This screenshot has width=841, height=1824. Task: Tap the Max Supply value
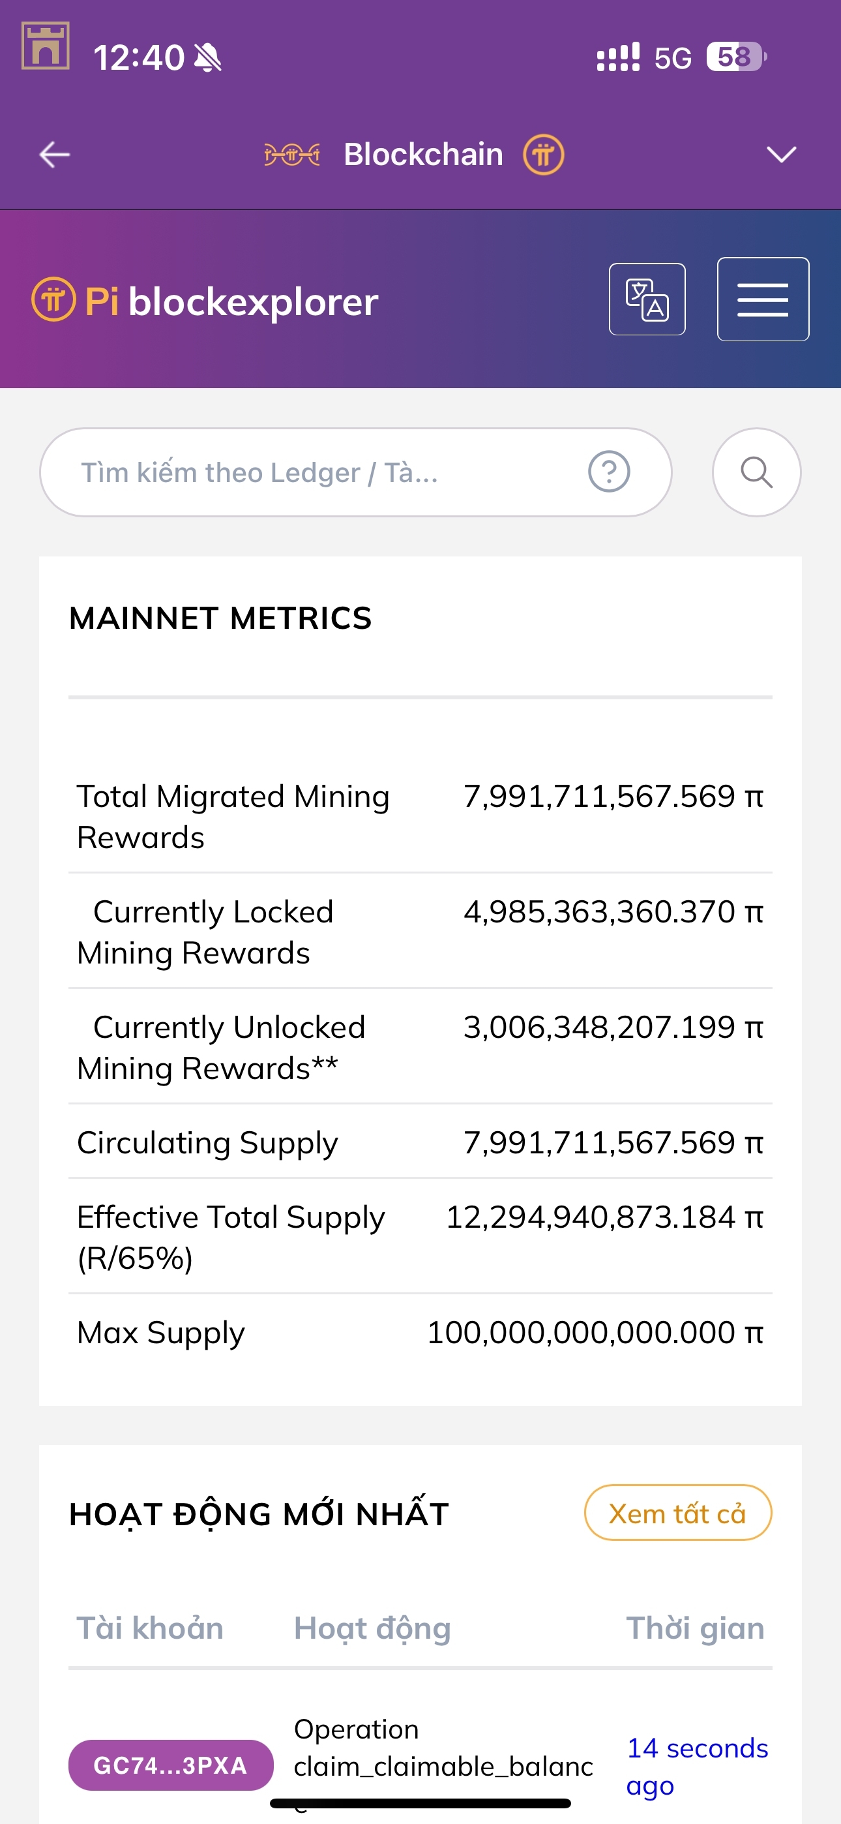coord(595,1333)
